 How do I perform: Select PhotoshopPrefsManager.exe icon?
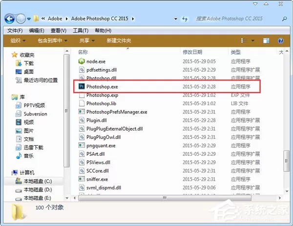82,112
